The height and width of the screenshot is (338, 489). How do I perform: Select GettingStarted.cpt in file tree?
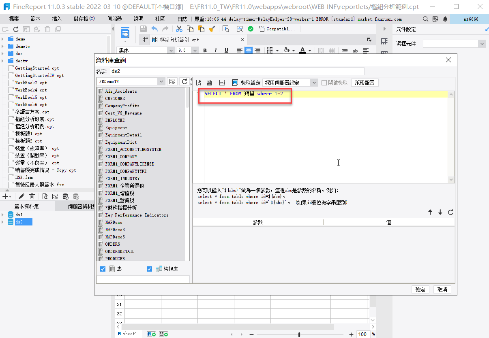tap(37, 68)
